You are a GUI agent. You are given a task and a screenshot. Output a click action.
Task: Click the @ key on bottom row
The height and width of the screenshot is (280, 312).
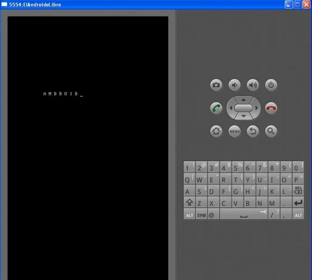[x=213, y=214]
